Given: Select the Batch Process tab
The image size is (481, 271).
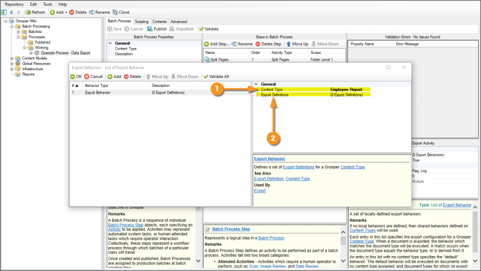Looking at the screenshot, I should 119,21.
